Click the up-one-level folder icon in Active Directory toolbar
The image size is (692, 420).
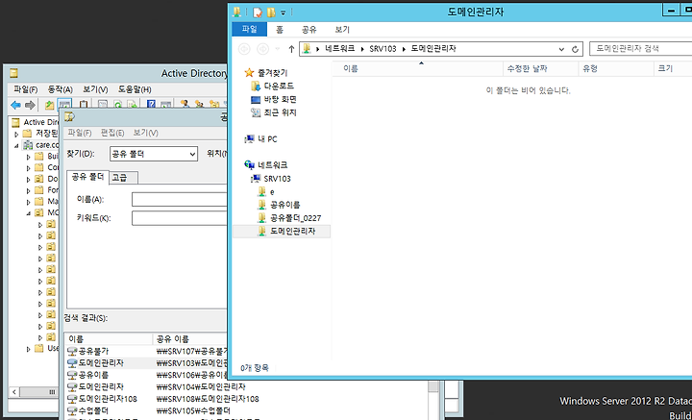coord(50,105)
